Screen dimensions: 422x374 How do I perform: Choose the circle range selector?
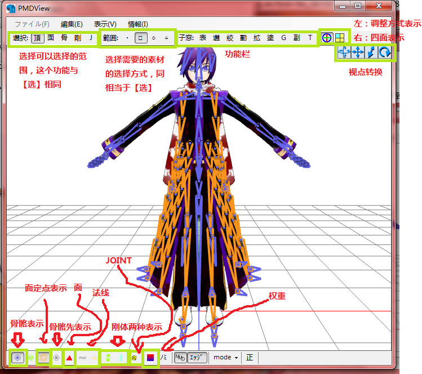pyautogui.click(x=154, y=38)
